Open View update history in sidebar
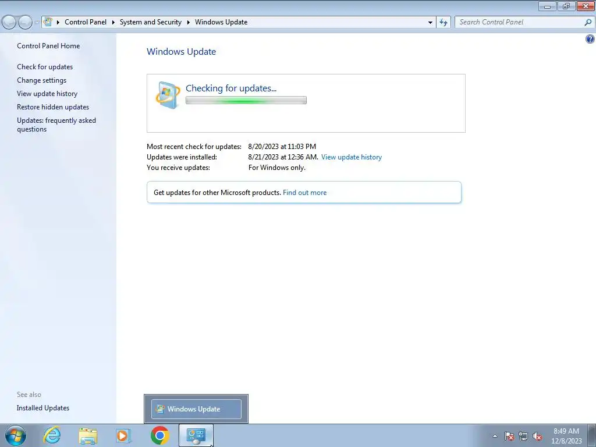This screenshot has width=596, height=447. (x=47, y=94)
